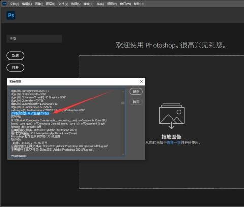244x208 pixels.
Task: Click the 新建 button
Action: [x=15, y=55]
